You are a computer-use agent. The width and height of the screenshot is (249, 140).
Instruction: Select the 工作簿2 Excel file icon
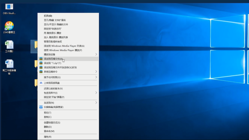(9, 45)
